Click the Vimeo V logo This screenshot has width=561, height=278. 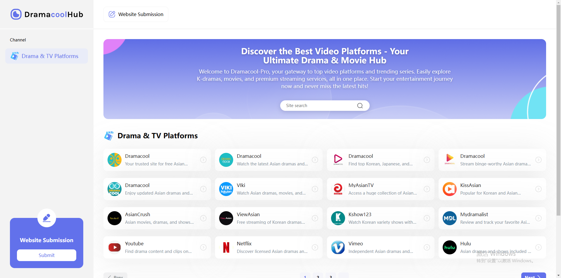pyautogui.click(x=338, y=247)
